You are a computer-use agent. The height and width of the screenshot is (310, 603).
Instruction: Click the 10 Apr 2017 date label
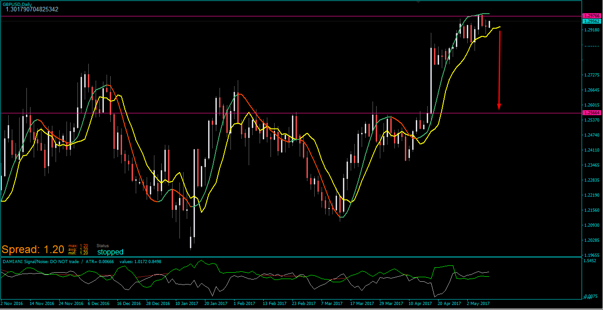tap(420, 303)
